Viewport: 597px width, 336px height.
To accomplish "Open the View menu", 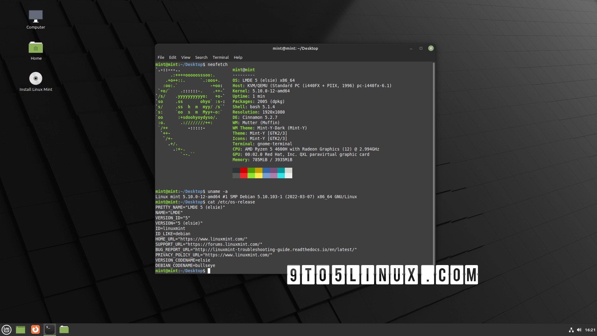I will pyautogui.click(x=186, y=57).
